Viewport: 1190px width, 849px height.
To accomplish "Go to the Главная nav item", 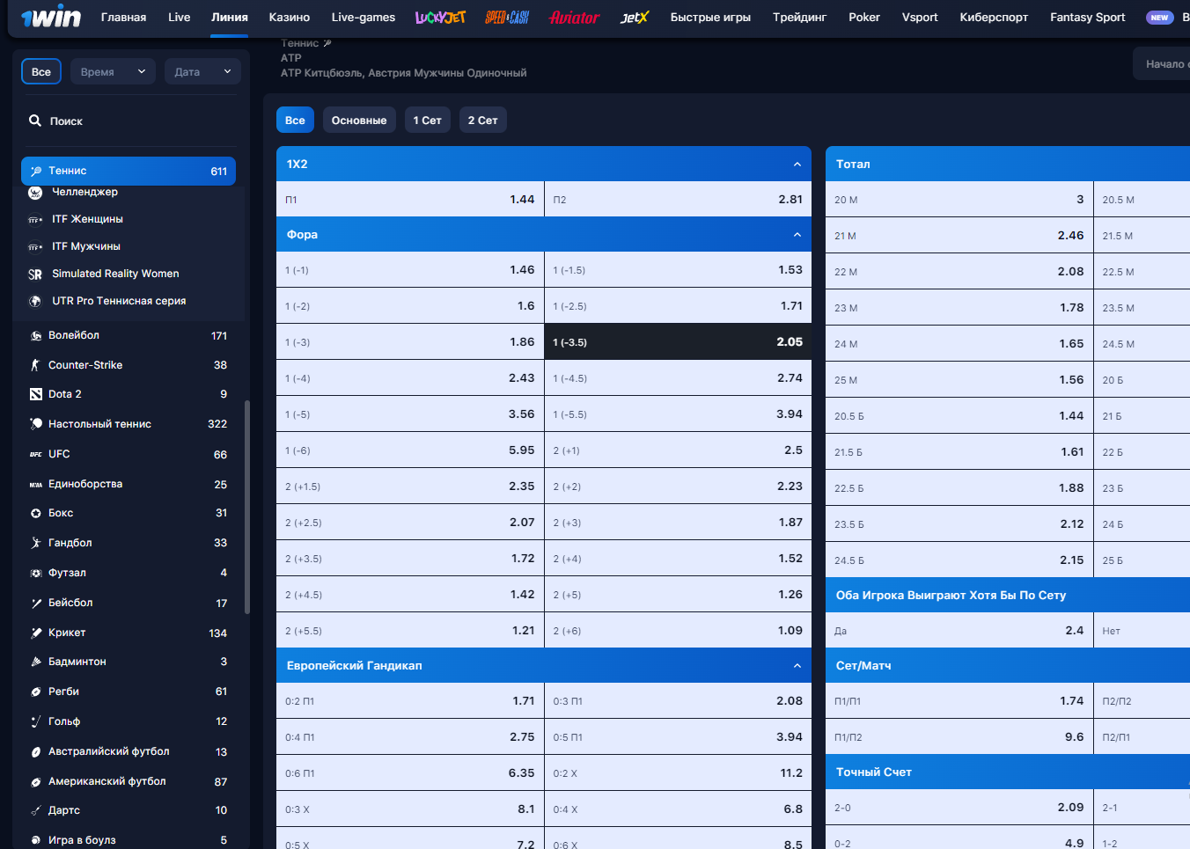I will tap(124, 18).
